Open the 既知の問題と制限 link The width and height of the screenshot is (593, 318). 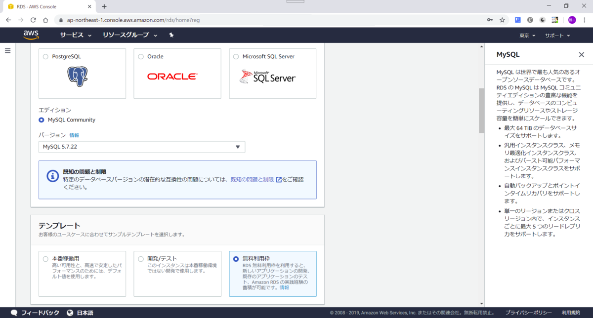(x=252, y=180)
